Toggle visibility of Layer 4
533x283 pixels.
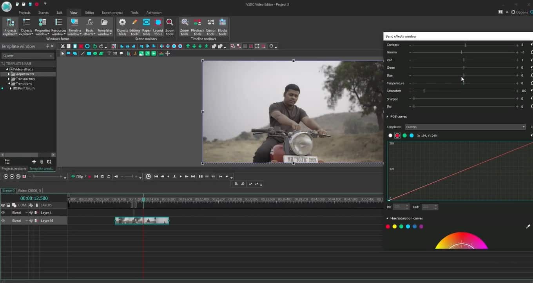(3, 213)
